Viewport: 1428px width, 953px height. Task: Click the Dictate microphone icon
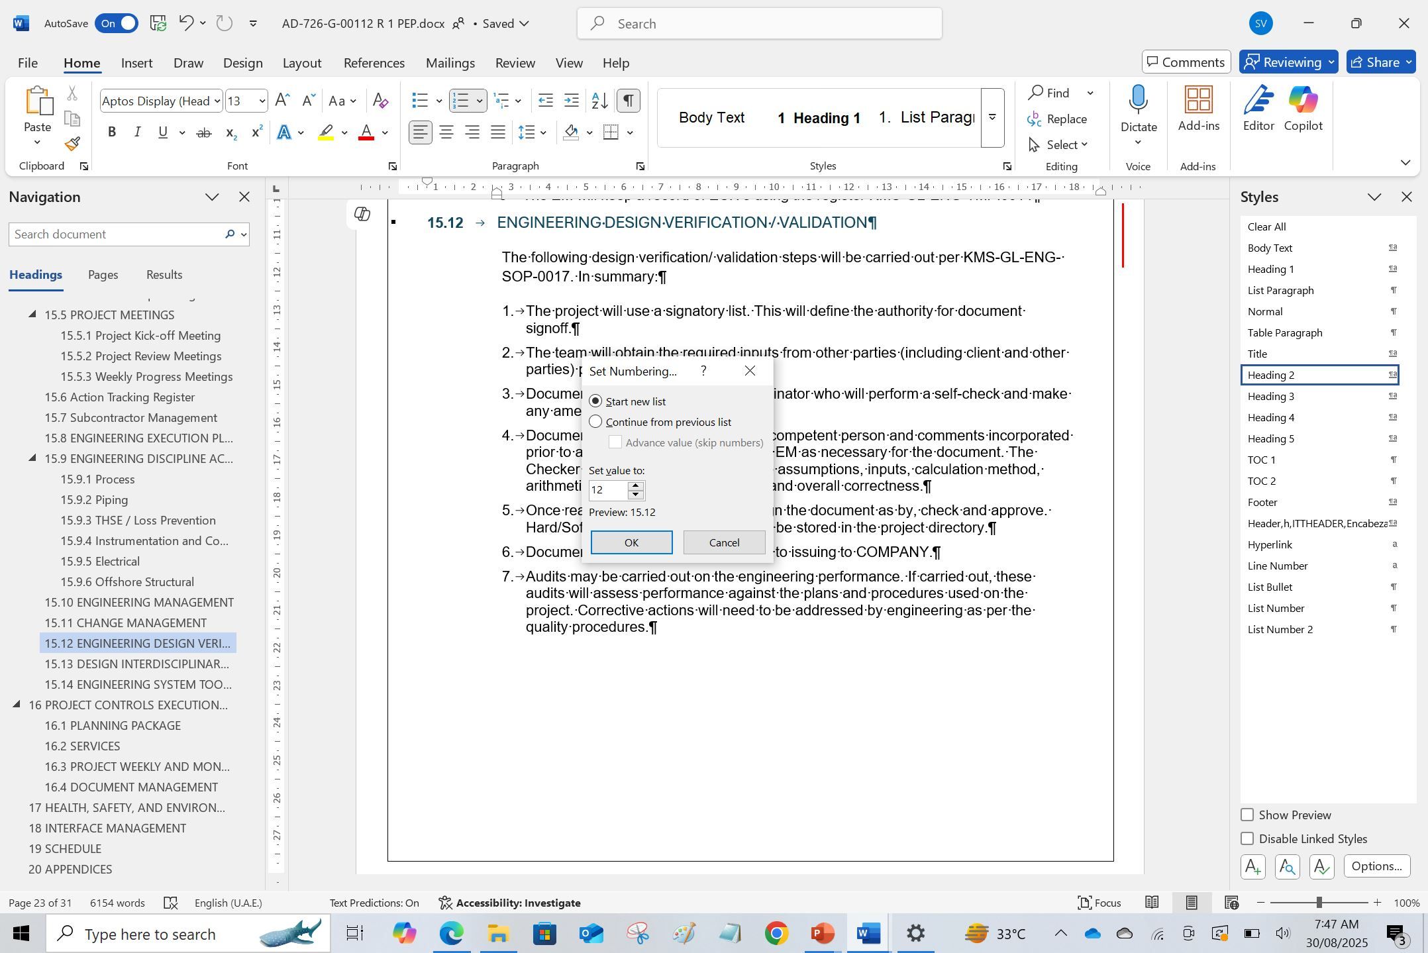(x=1138, y=100)
